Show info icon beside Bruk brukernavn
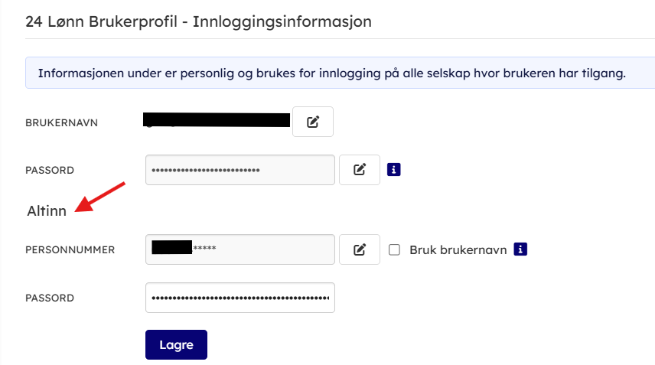This screenshot has width=655, height=365. coord(521,249)
